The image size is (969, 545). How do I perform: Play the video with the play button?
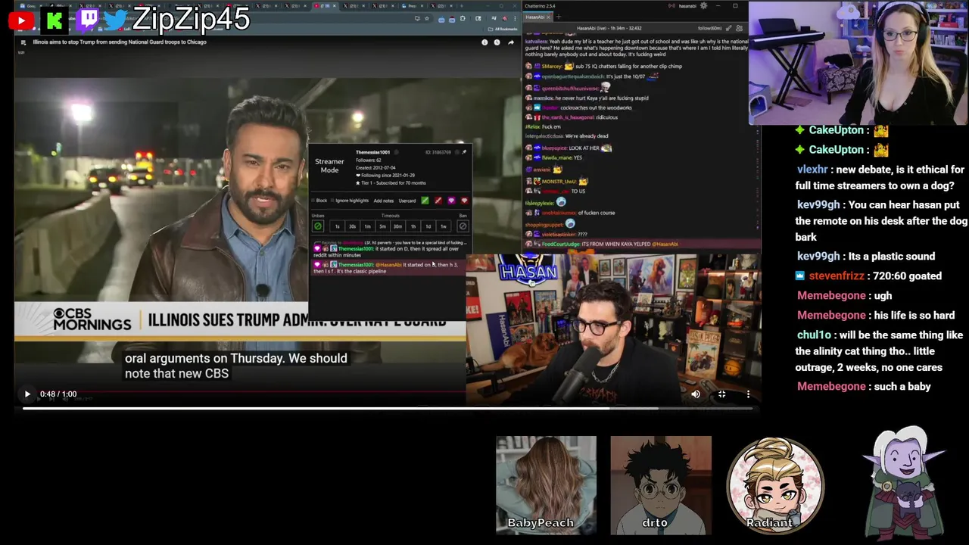[x=27, y=394]
